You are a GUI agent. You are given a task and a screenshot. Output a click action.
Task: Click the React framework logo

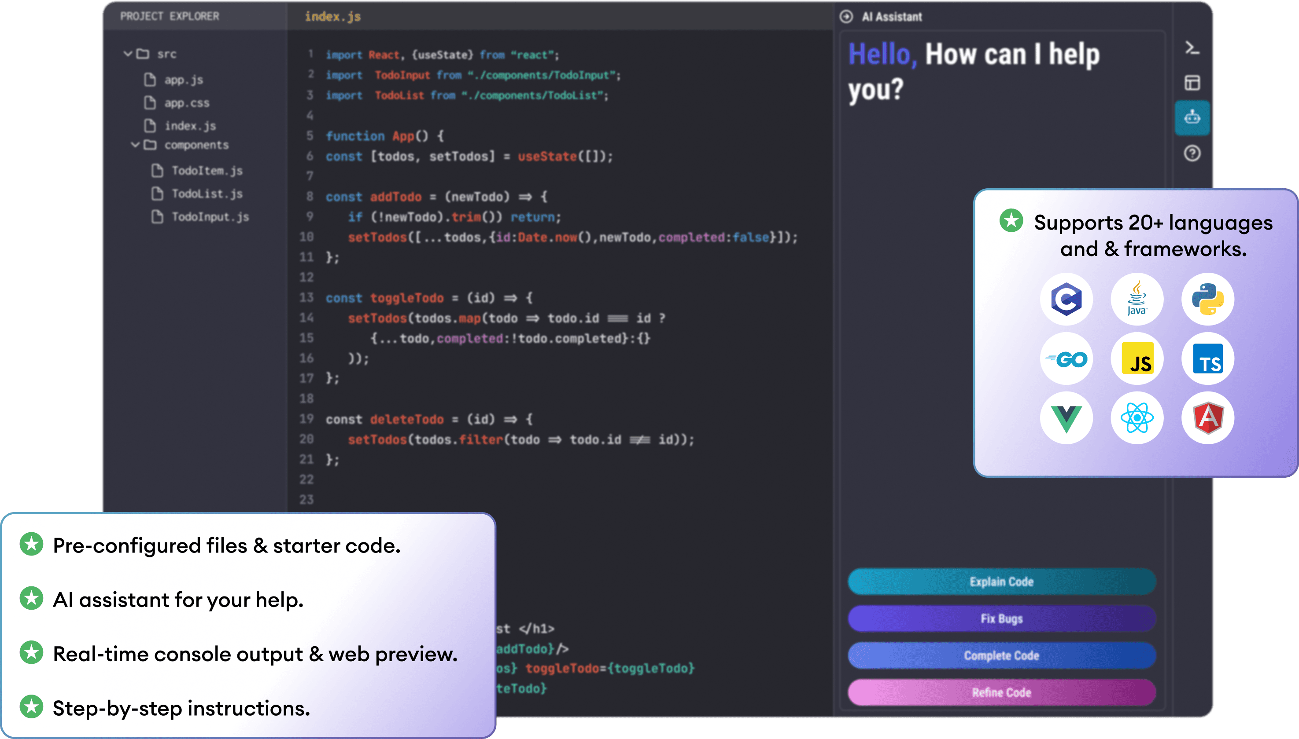tap(1137, 418)
